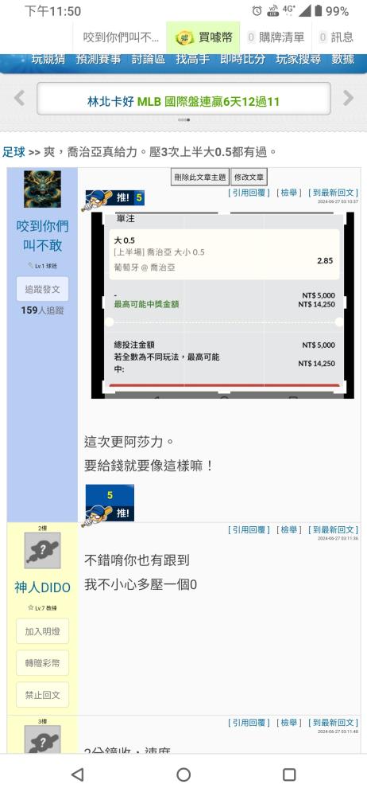Click 修改文章 button
367x796 pixels.
pos(249,178)
